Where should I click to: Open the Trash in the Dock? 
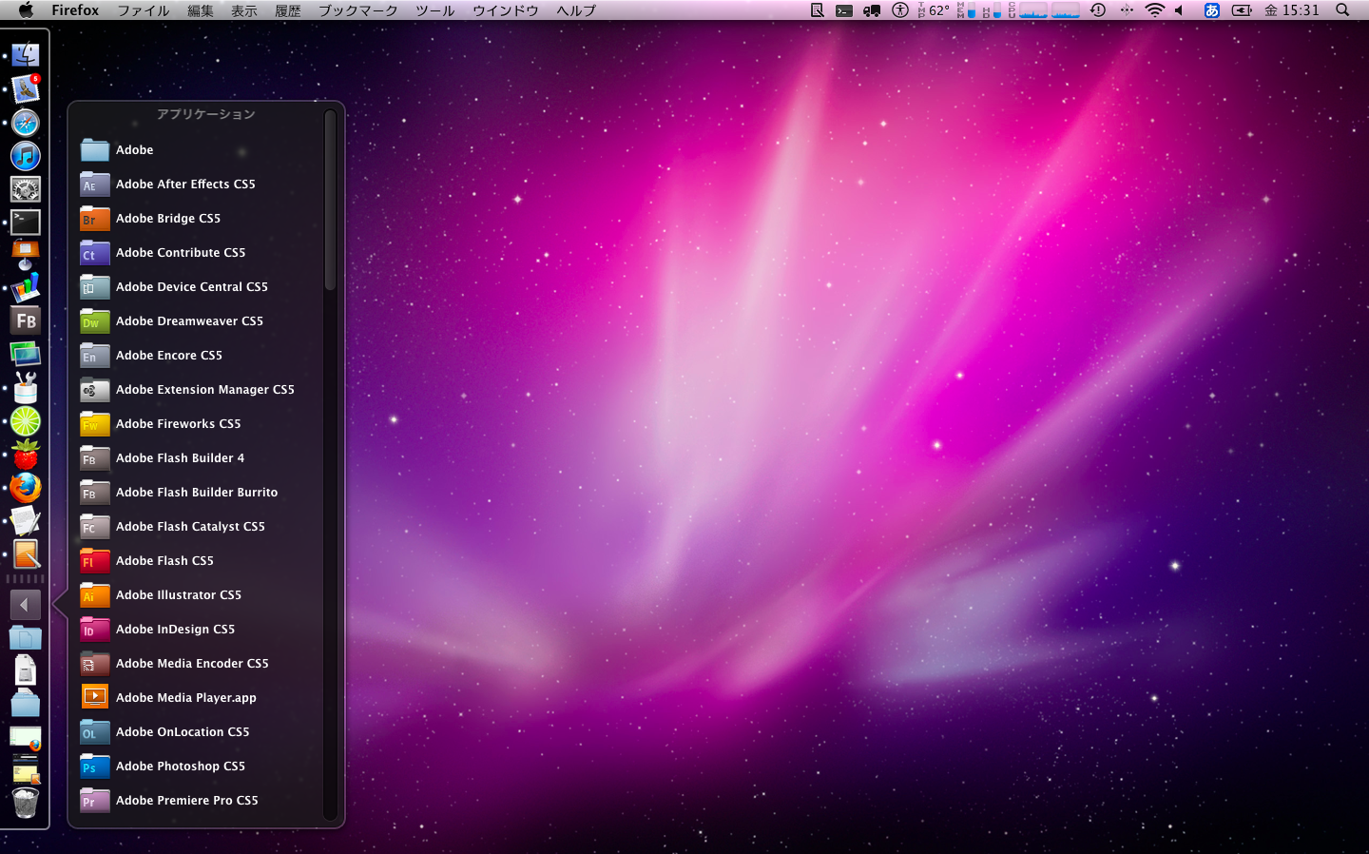coord(26,804)
